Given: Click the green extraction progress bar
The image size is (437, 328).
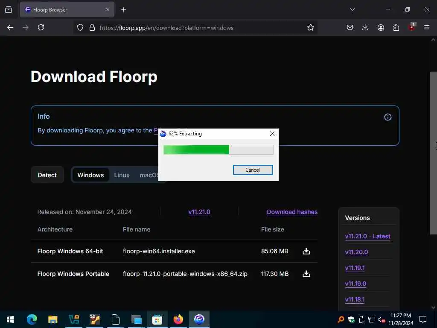Looking at the screenshot, I should coord(218,149).
